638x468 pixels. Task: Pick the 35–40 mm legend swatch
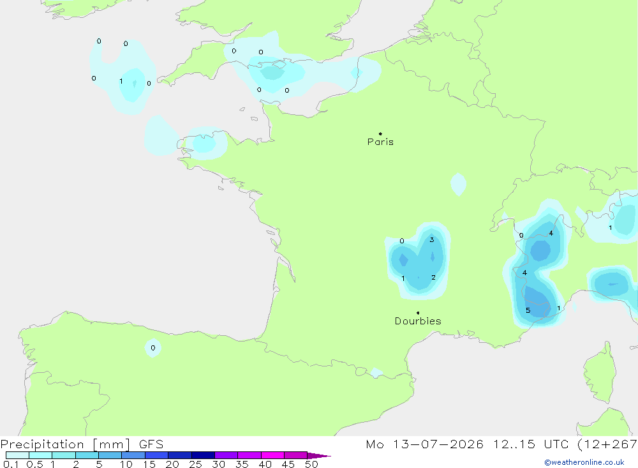pyautogui.click(x=249, y=455)
